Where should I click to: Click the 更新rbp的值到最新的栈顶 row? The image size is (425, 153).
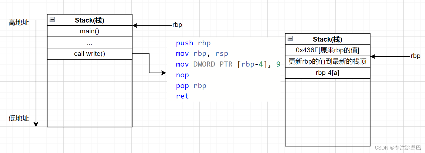pyautogui.click(x=327, y=61)
